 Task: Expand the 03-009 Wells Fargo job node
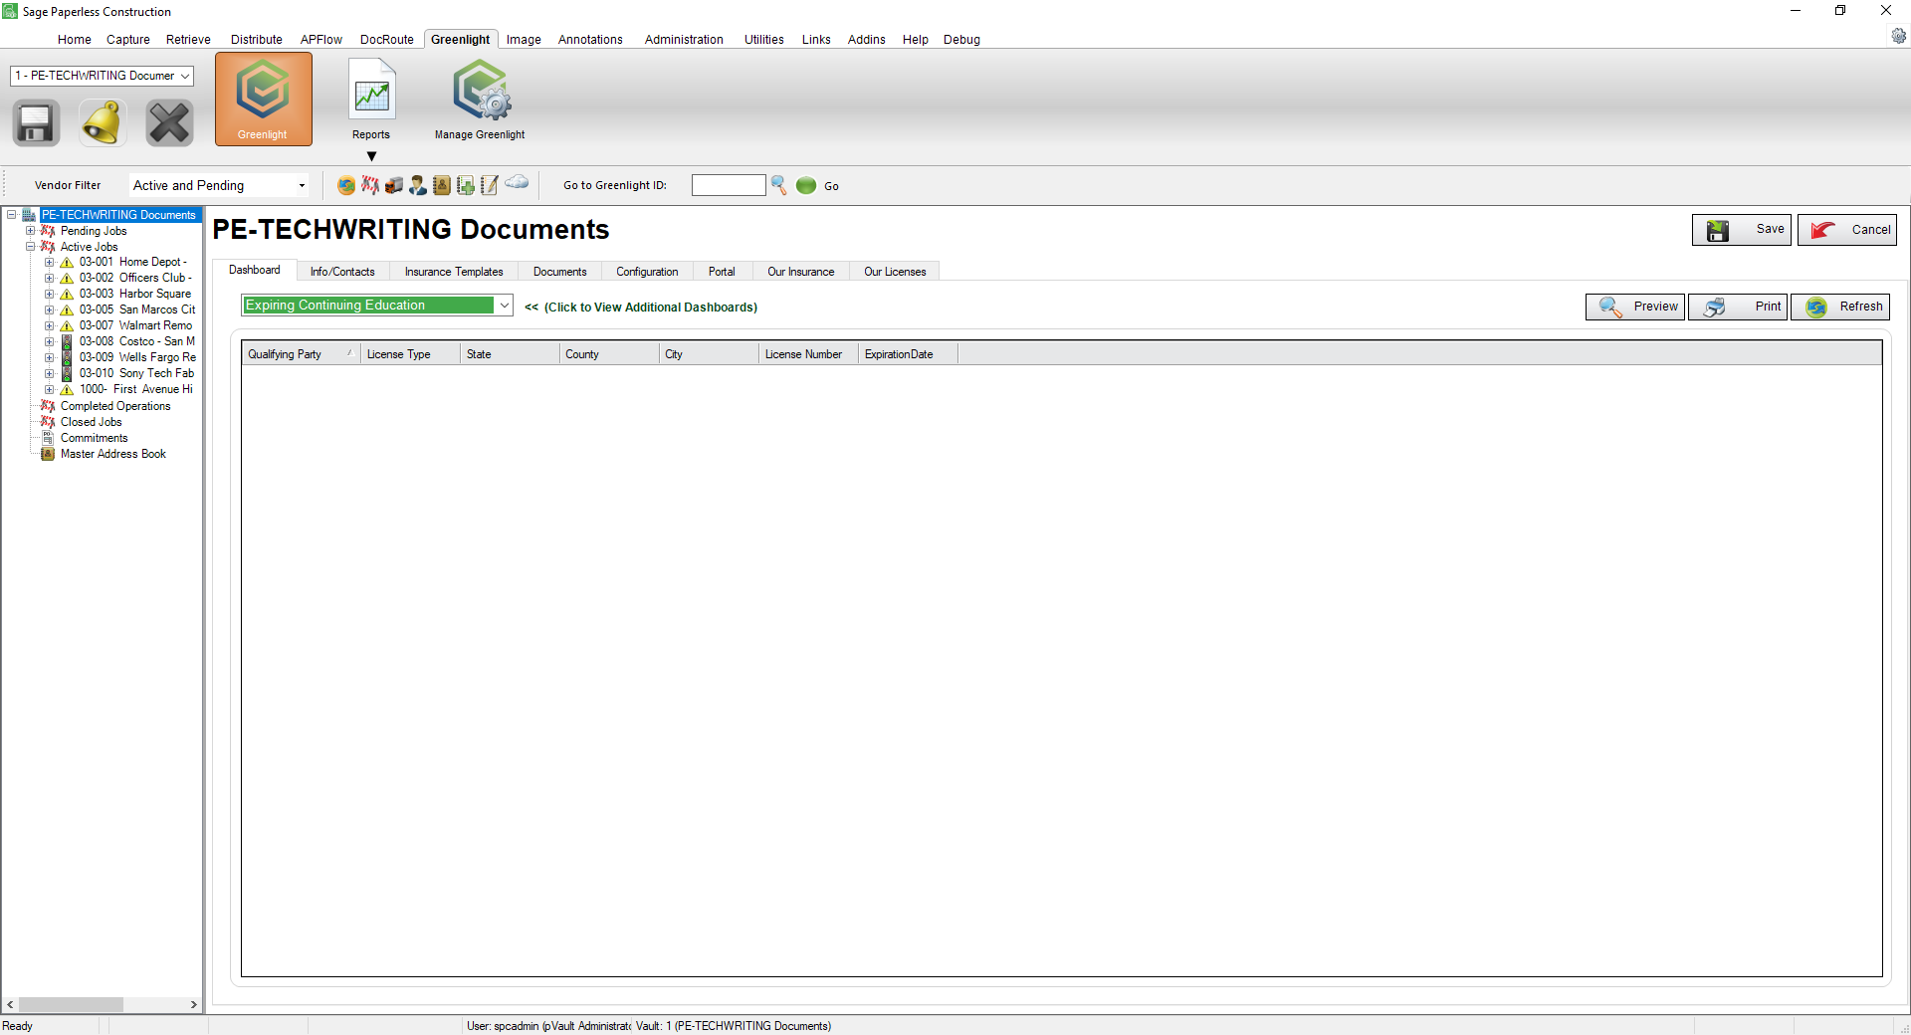point(49,357)
